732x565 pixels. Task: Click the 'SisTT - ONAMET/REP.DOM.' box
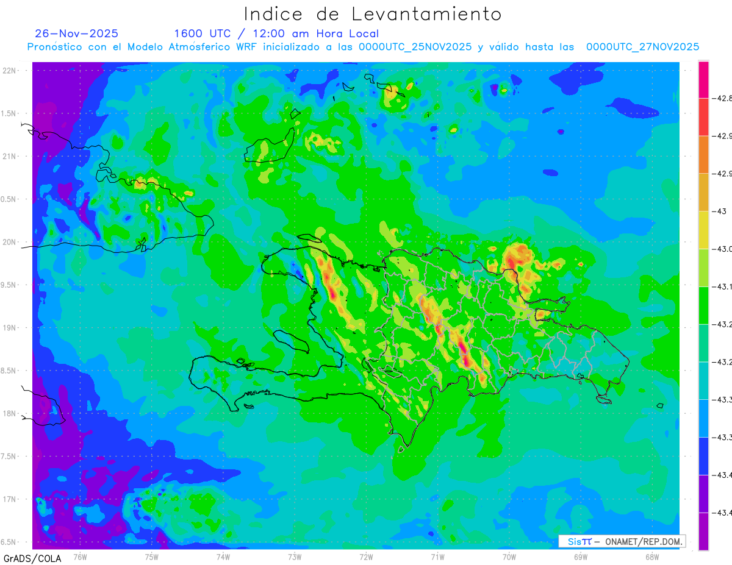point(622,541)
